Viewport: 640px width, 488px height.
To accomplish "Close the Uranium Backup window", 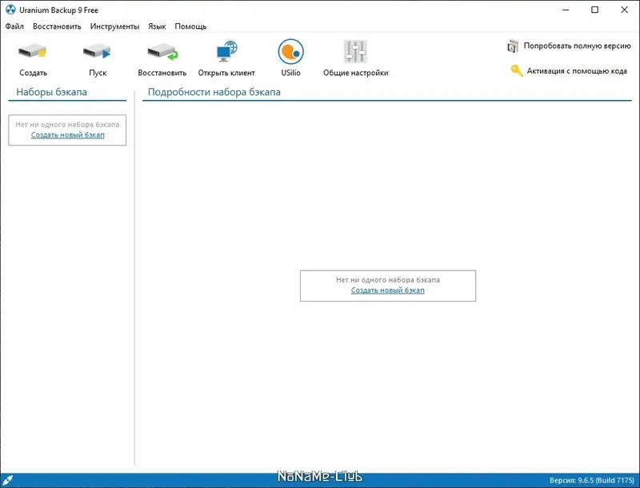I will point(624,10).
